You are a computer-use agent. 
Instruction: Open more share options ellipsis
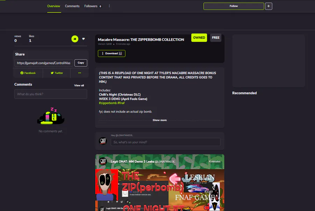point(79,73)
